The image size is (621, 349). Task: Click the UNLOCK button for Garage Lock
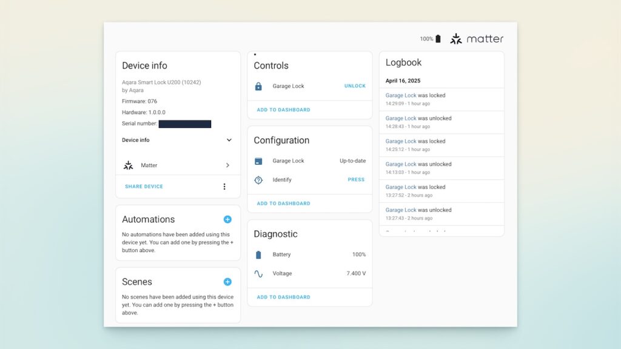(355, 85)
